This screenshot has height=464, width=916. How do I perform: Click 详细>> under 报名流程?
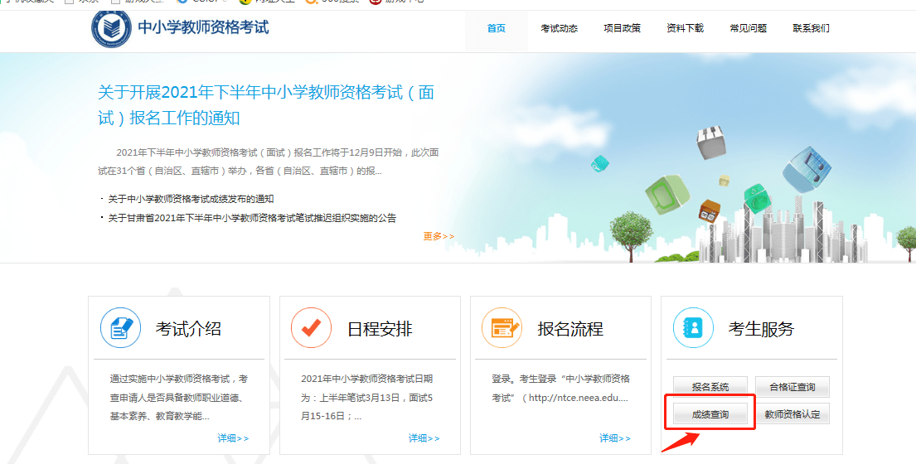coord(615,437)
